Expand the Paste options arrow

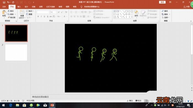pyautogui.click(x=4, y=18)
